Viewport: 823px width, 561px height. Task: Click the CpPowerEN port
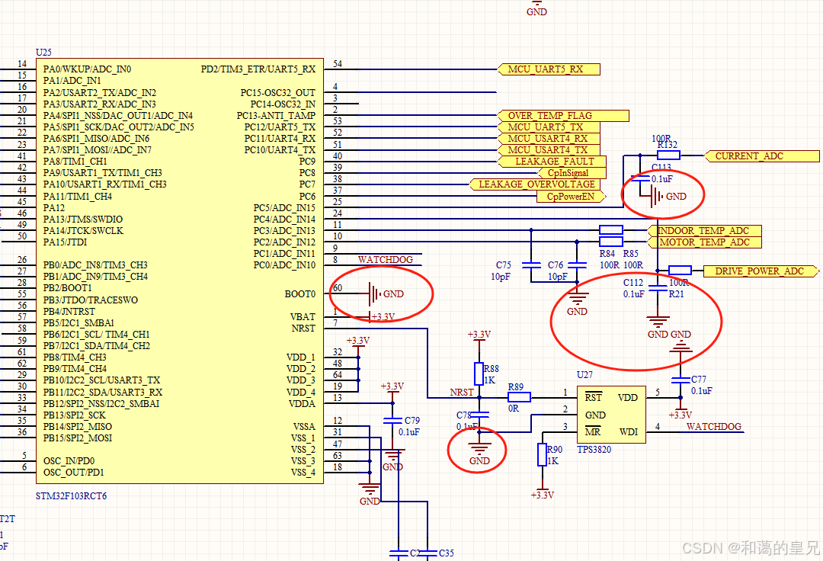[x=572, y=196]
